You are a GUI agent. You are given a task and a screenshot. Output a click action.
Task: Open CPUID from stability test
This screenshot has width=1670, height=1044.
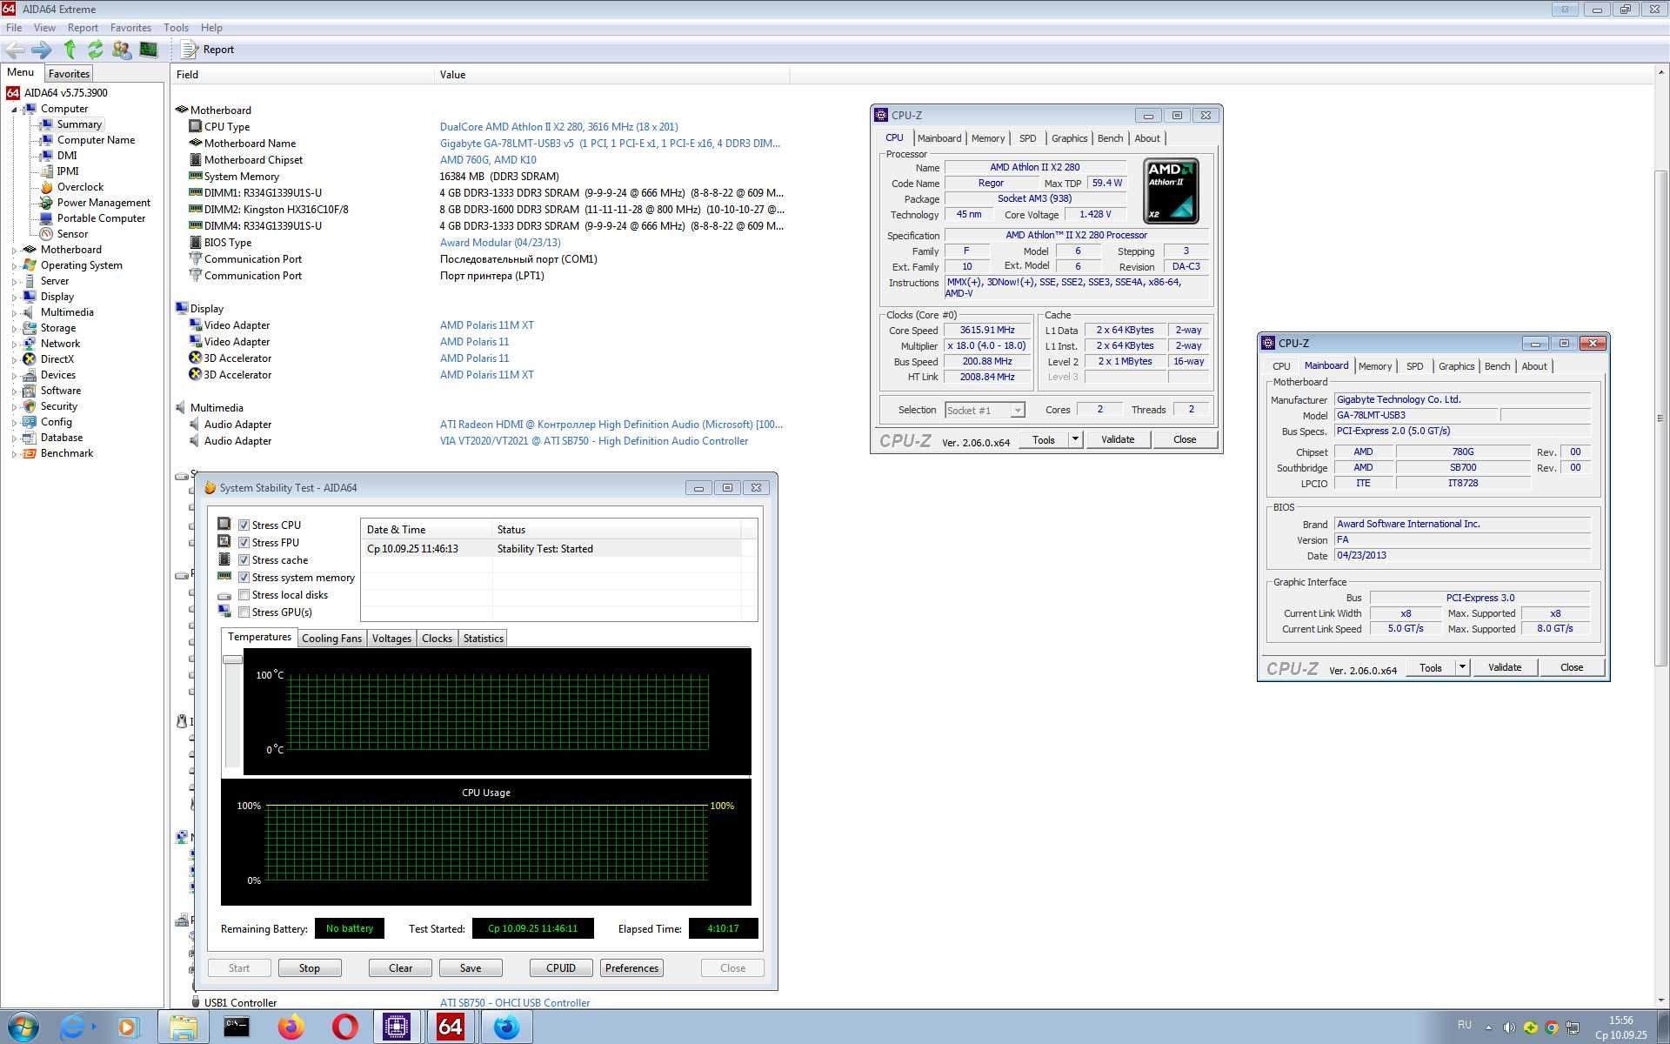point(561,968)
